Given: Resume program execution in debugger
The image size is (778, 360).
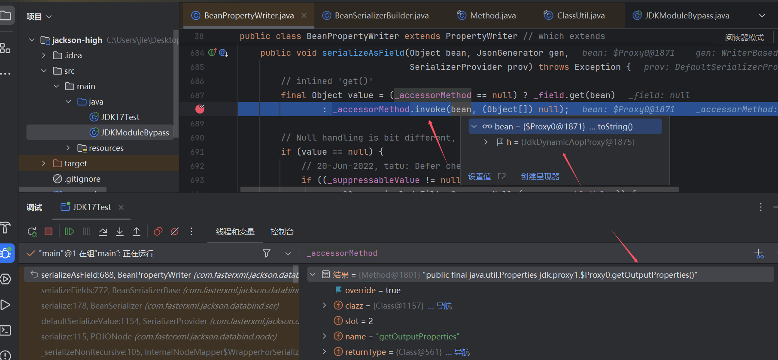Looking at the screenshot, I should point(69,232).
